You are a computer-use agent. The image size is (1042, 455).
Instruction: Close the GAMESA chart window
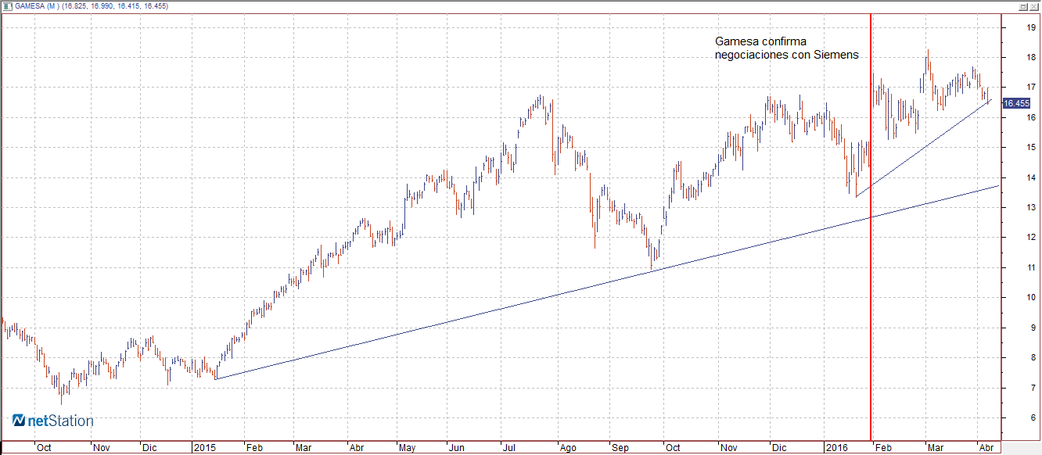(1034, 6)
